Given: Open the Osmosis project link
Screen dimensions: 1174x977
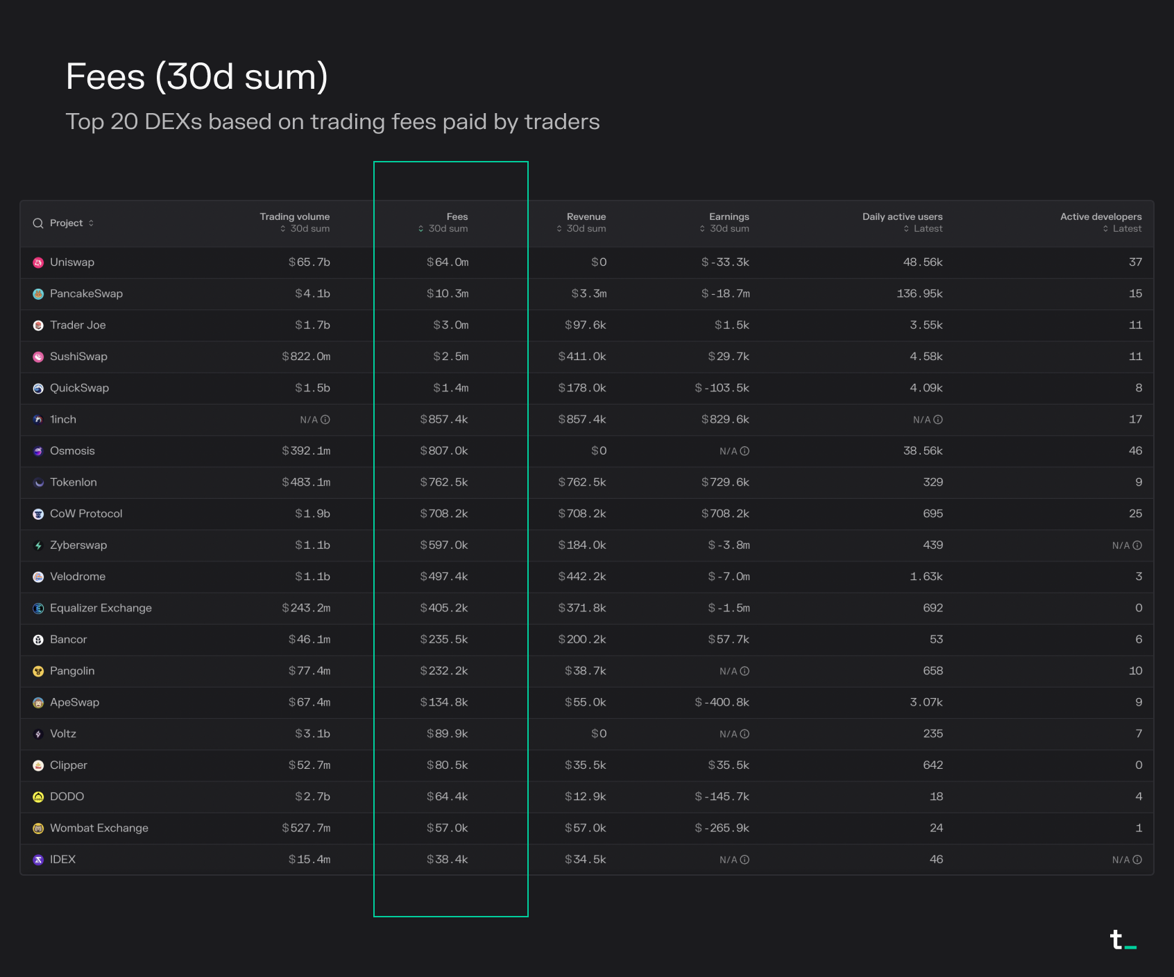Looking at the screenshot, I should pos(72,451).
